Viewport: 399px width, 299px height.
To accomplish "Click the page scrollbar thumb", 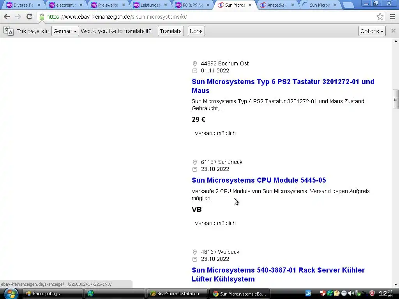I will (x=395, y=99).
